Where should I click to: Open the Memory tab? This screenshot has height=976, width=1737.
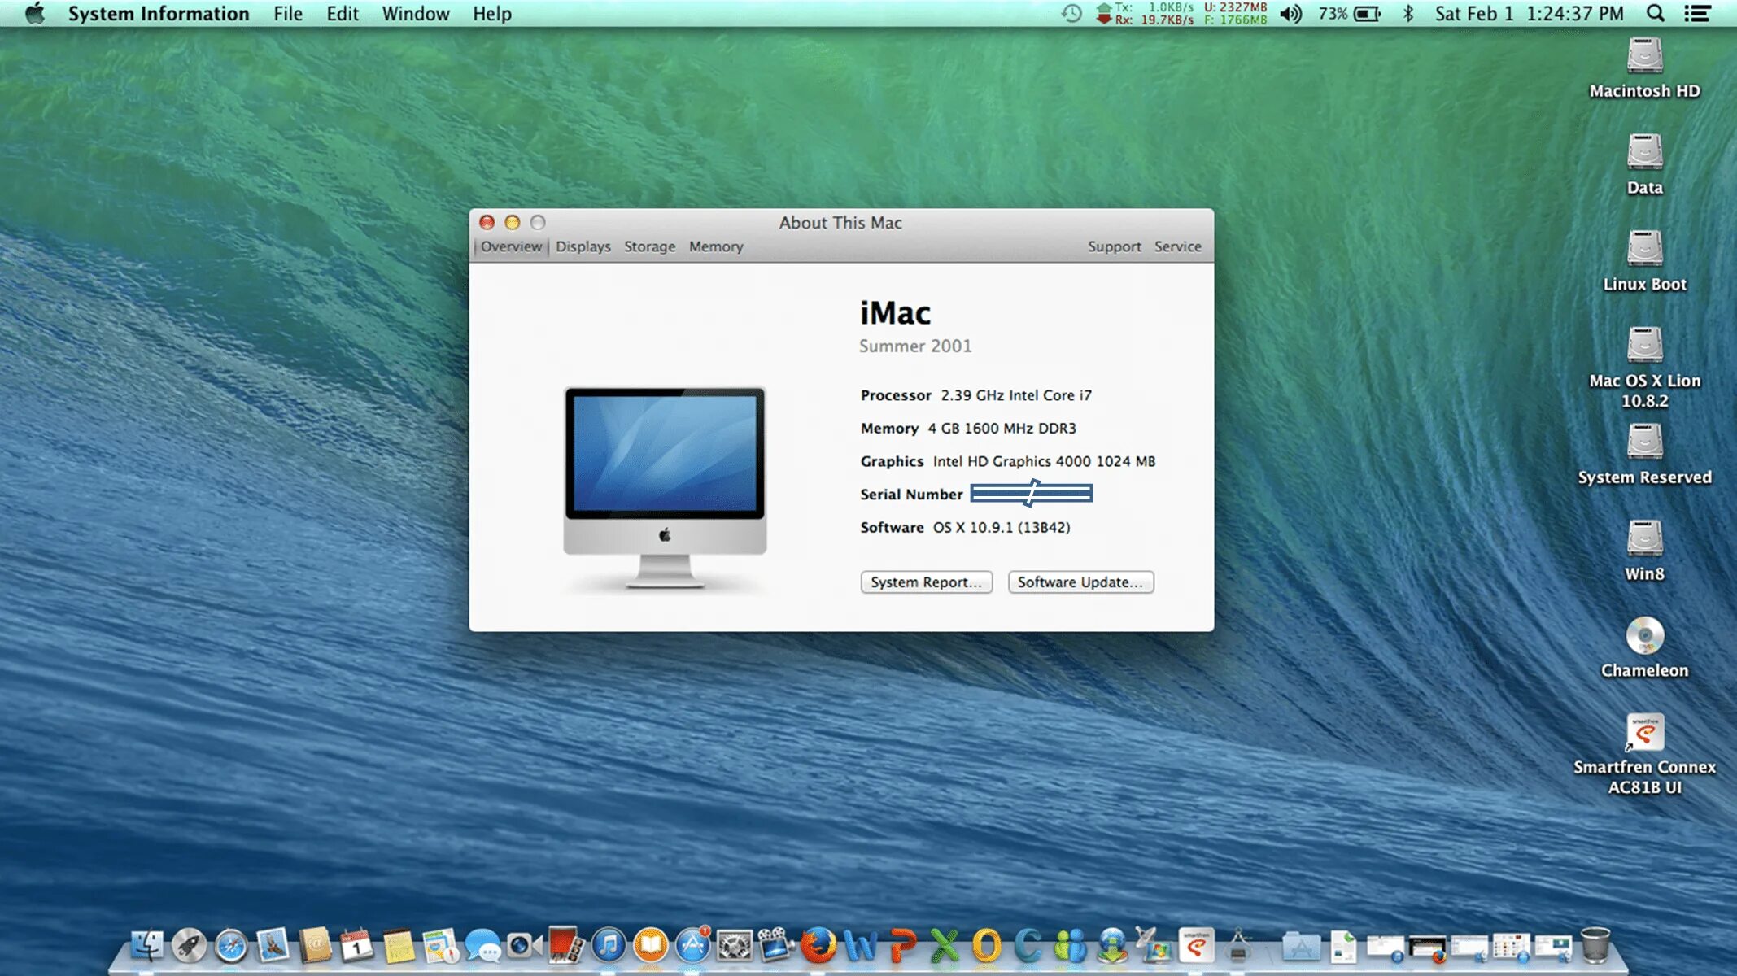click(715, 246)
